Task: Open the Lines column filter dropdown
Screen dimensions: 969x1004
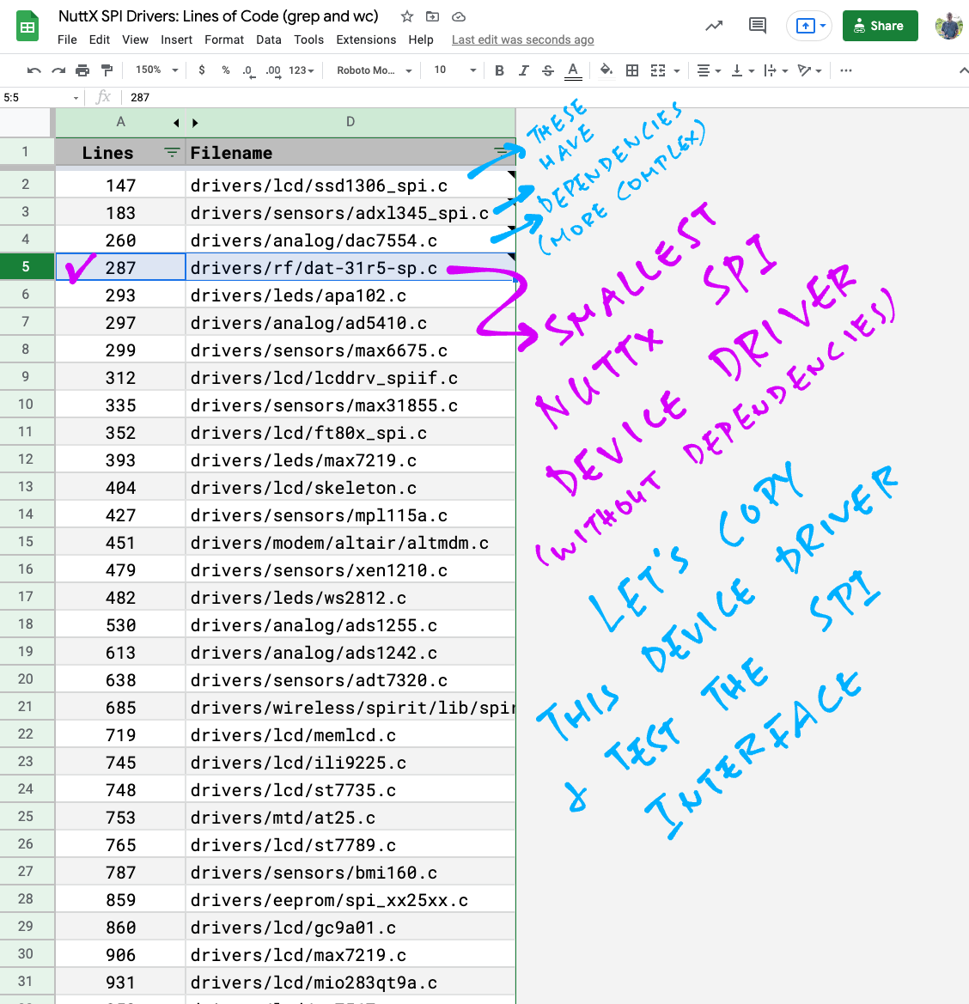Action: pyautogui.click(x=172, y=153)
